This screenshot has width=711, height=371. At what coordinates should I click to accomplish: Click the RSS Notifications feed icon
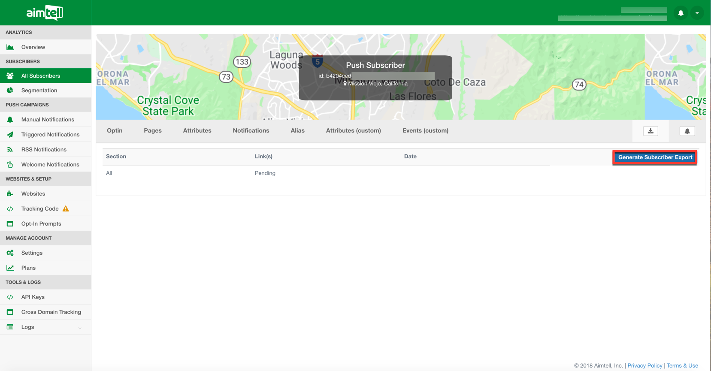[10, 150]
